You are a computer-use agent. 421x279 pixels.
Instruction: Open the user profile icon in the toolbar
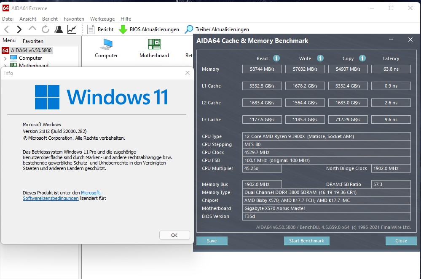point(59,29)
